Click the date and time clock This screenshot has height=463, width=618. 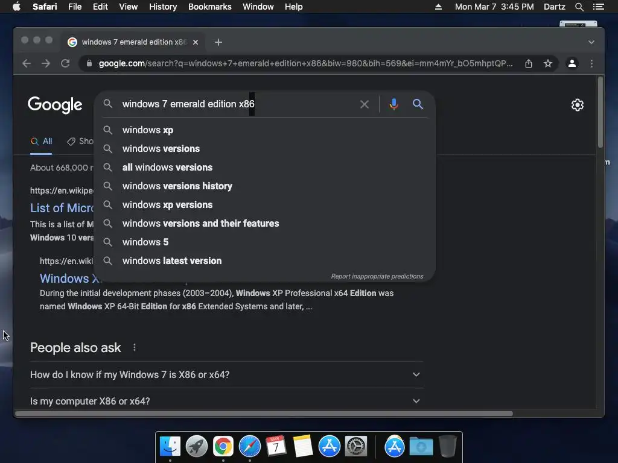coord(494,7)
